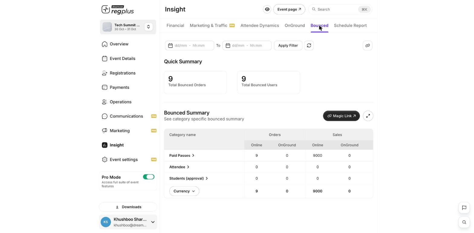Image resolution: width=474 pixels, height=233 pixels.
Task: Click the start date calendar icon
Action: (170, 46)
